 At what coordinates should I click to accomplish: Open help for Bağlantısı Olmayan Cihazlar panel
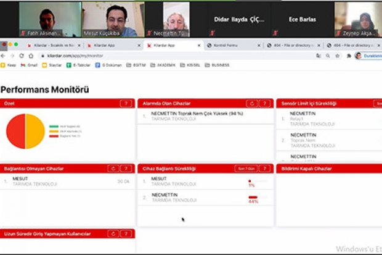click(x=126, y=169)
